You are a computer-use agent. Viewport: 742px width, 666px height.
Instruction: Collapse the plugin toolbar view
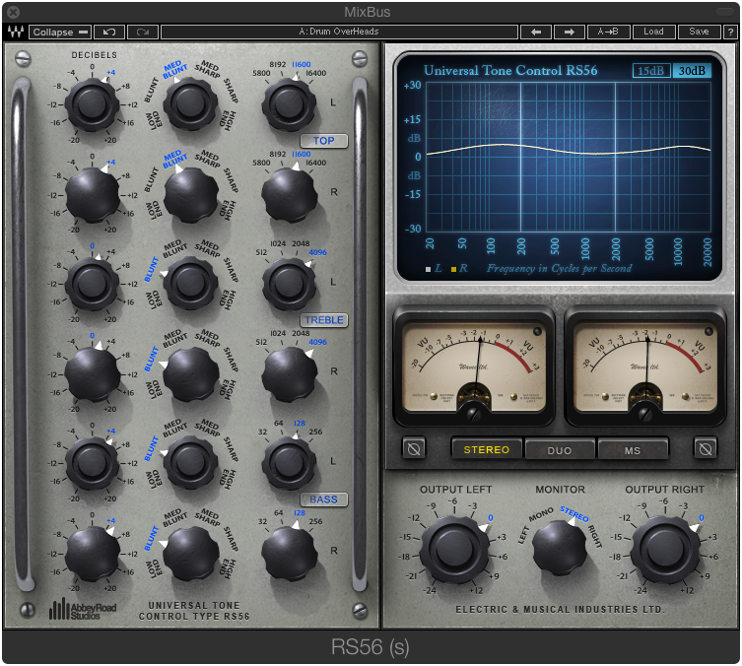pyautogui.click(x=60, y=32)
